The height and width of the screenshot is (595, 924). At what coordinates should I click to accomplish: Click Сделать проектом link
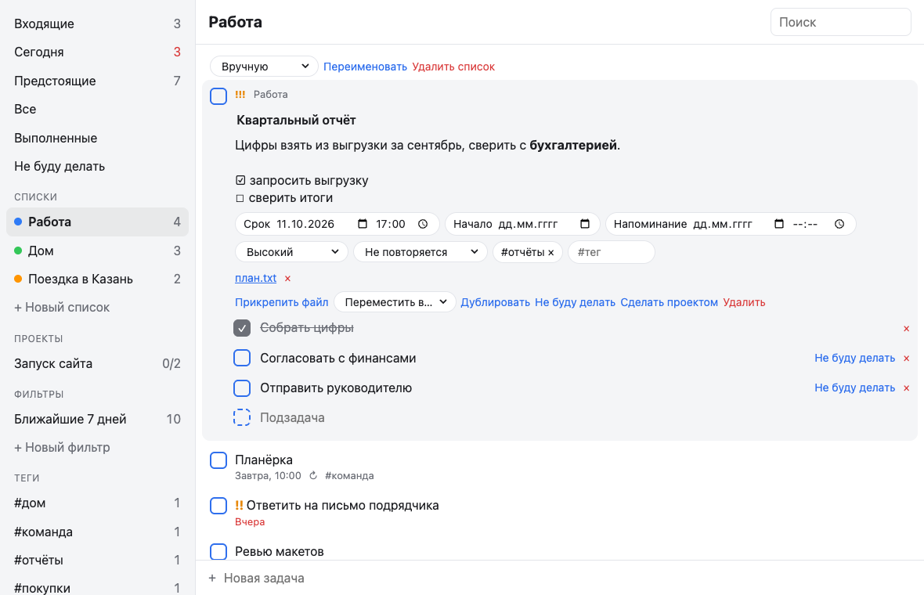click(669, 302)
